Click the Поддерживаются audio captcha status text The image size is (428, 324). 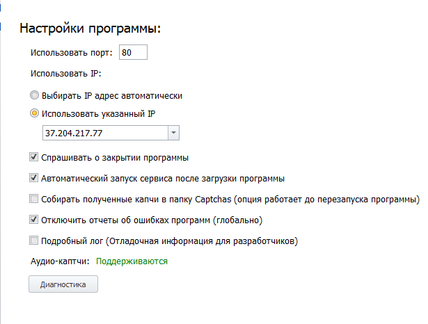[x=132, y=261]
